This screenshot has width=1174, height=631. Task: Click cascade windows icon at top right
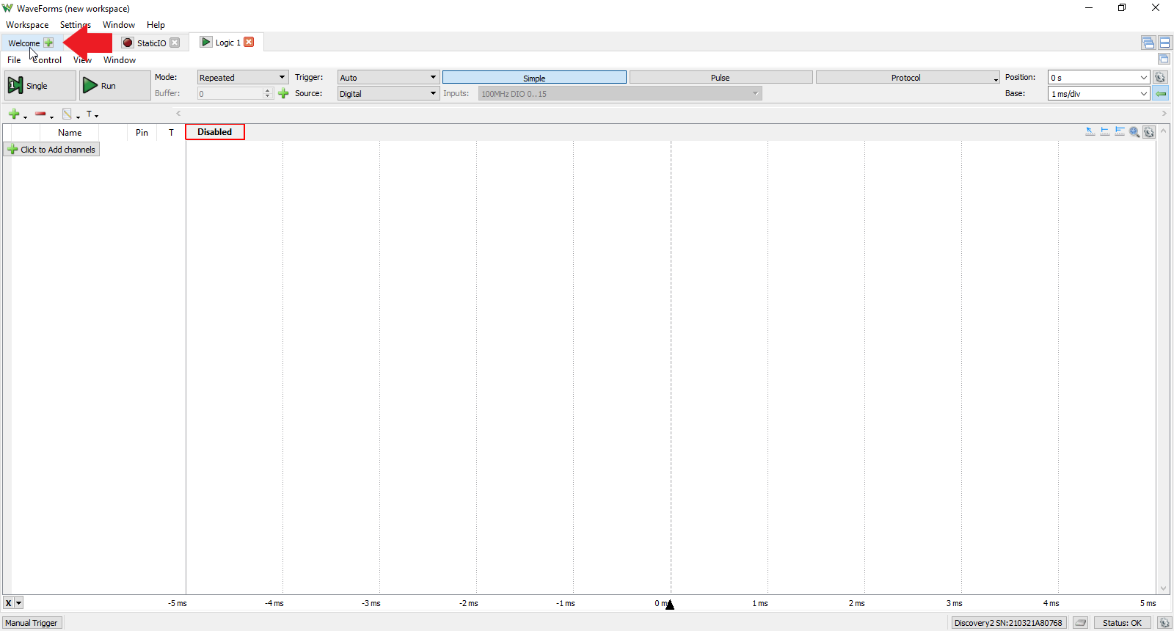(x=1148, y=43)
